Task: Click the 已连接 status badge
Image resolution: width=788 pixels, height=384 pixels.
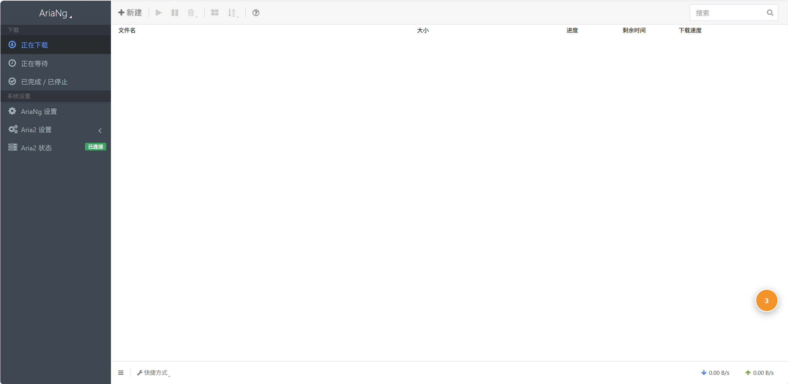Action: [96, 147]
